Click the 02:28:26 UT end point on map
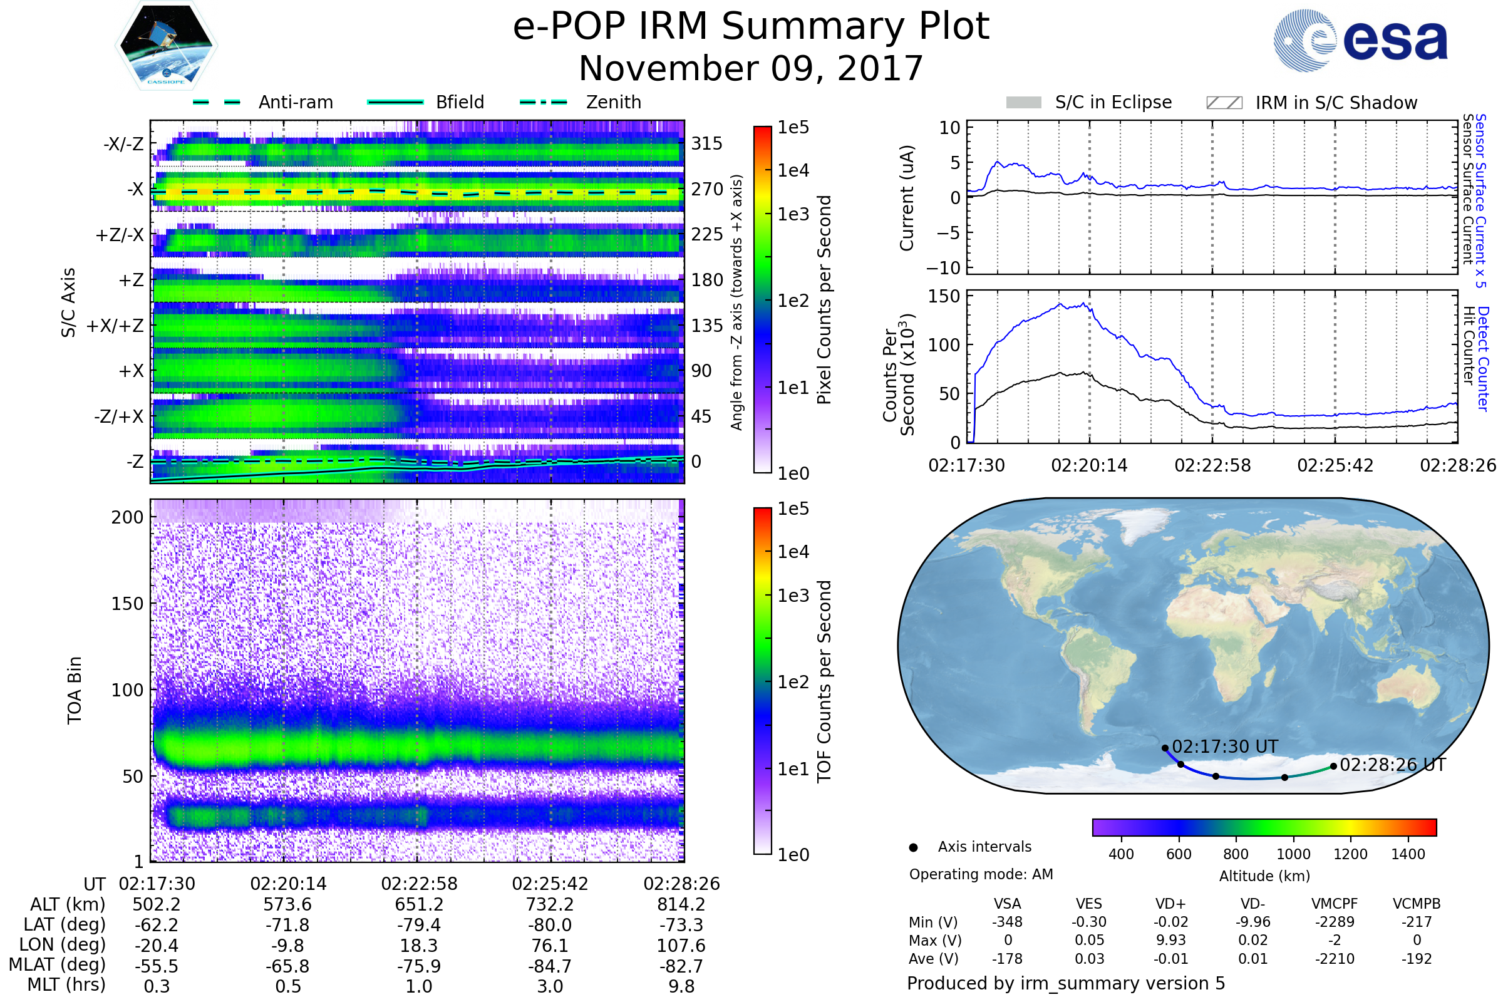The width and height of the screenshot is (1503, 1002). point(1333,765)
